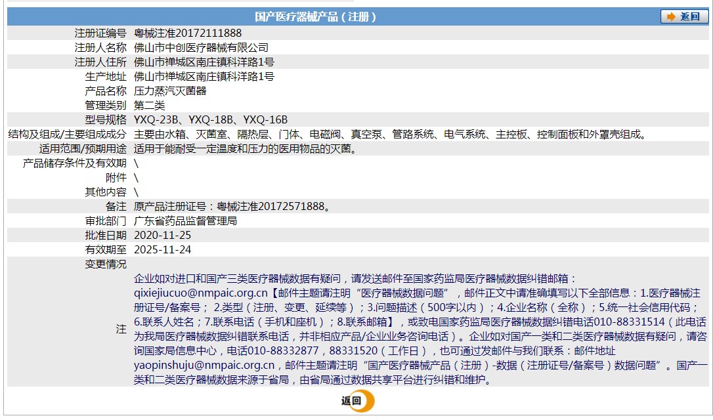Click the 返回 button in header bar
713x420 pixels.
tap(684, 17)
